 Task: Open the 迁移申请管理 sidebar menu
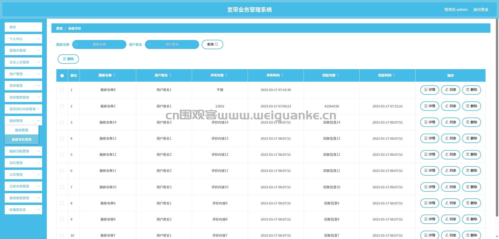click(23, 186)
